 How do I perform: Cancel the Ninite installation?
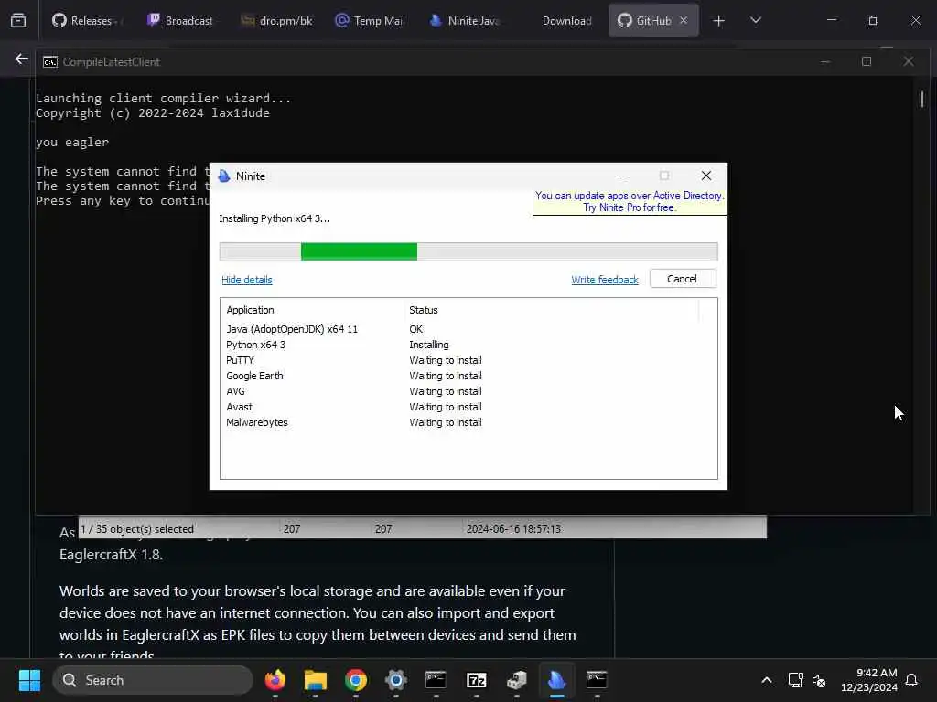coord(683,279)
